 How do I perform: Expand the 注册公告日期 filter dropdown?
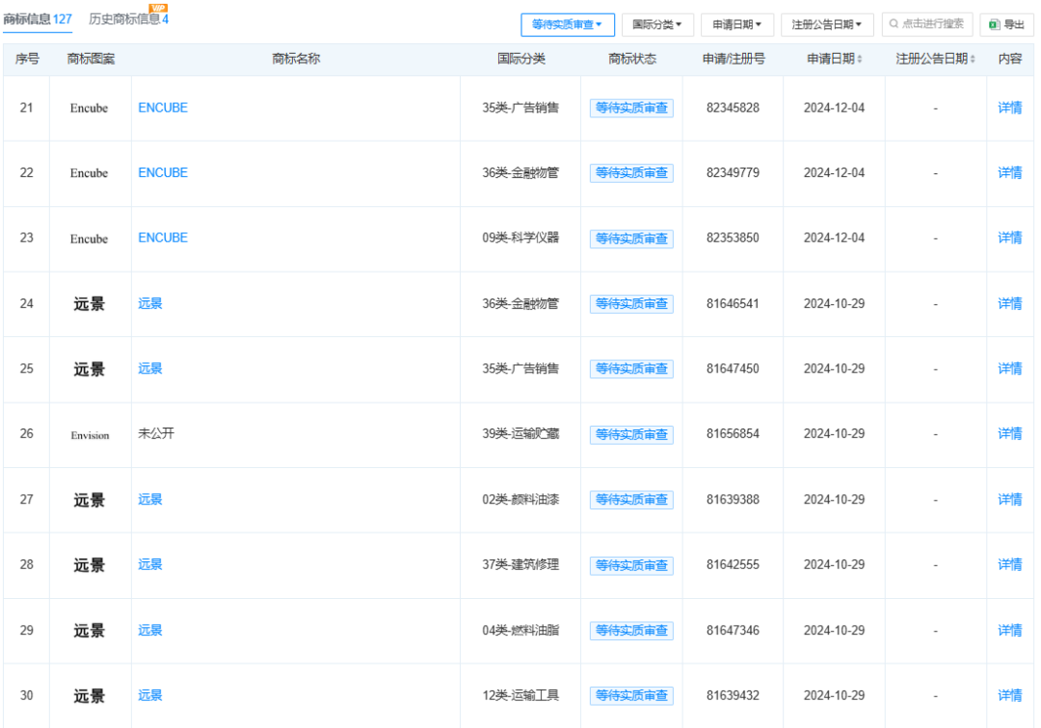pos(826,24)
